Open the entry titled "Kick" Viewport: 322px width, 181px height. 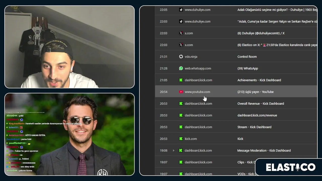coord(240,139)
